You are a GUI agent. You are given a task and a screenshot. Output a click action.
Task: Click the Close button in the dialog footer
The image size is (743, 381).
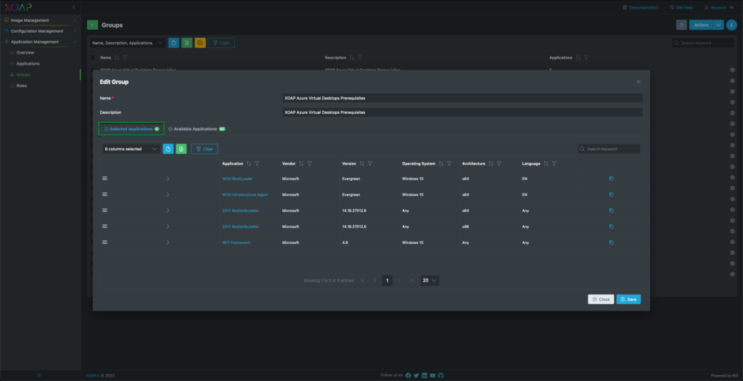coord(601,299)
